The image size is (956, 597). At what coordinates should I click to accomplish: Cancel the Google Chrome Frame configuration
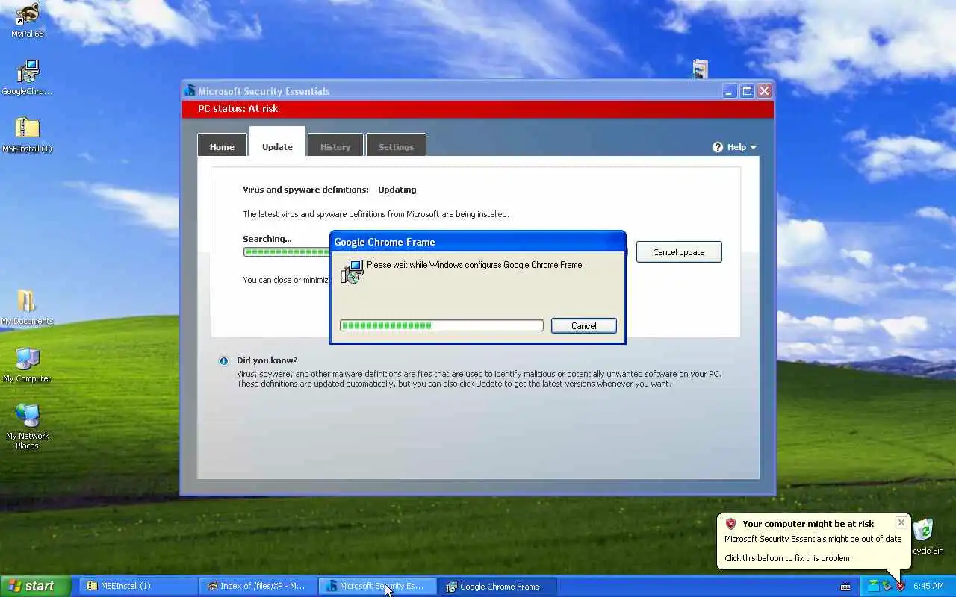[x=583, y=325]
